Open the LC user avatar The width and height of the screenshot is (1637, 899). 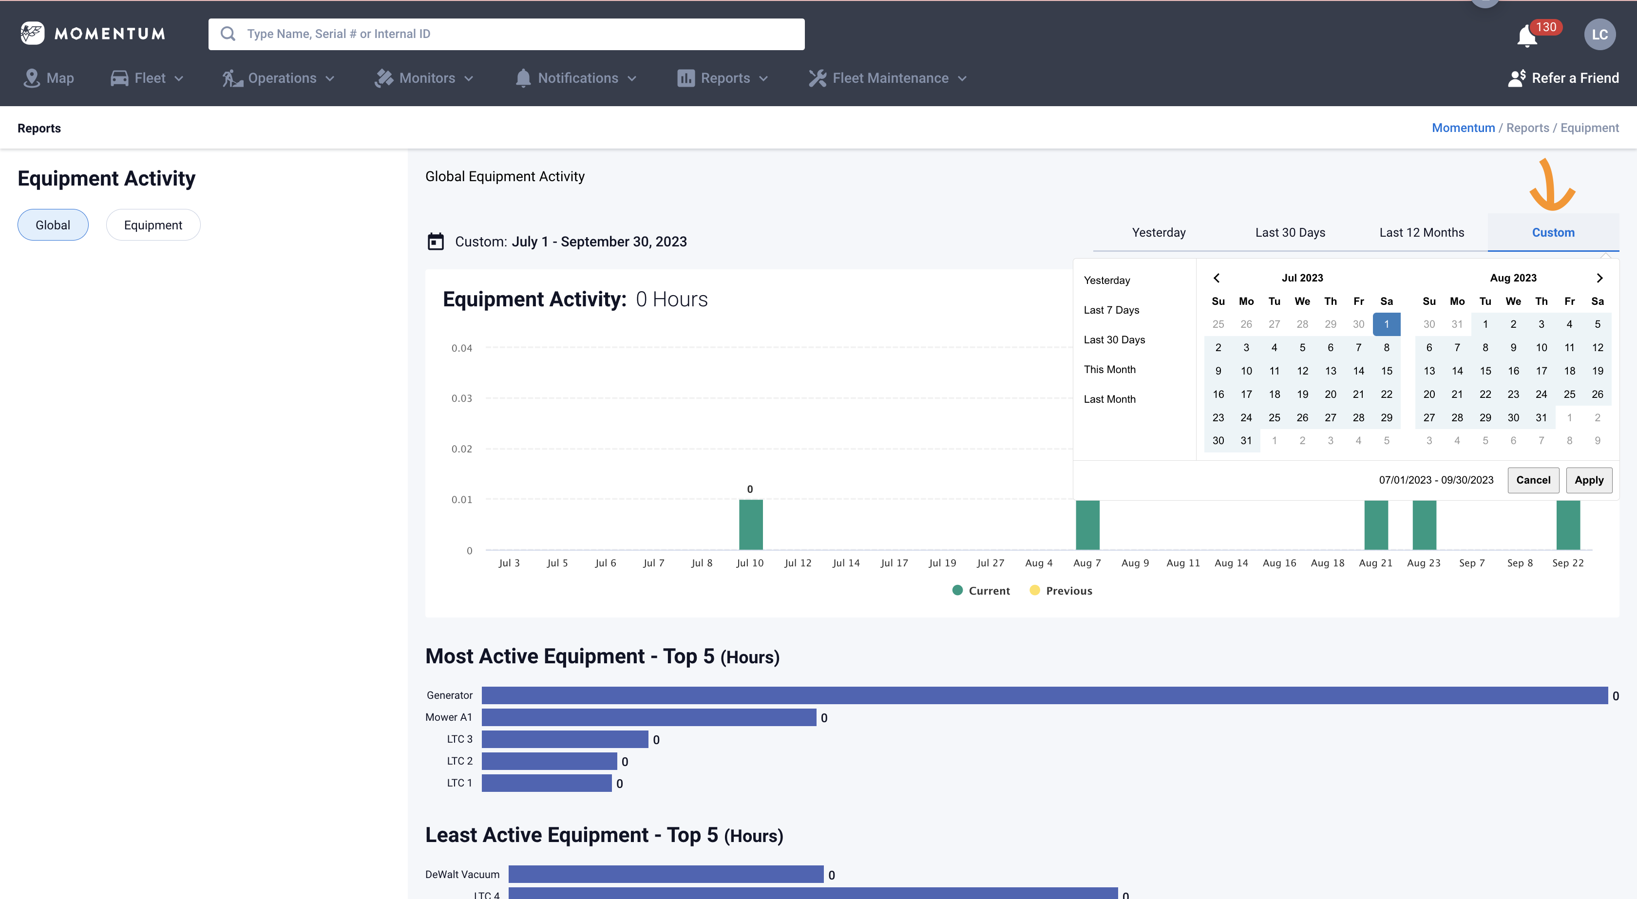[1599, 34]
